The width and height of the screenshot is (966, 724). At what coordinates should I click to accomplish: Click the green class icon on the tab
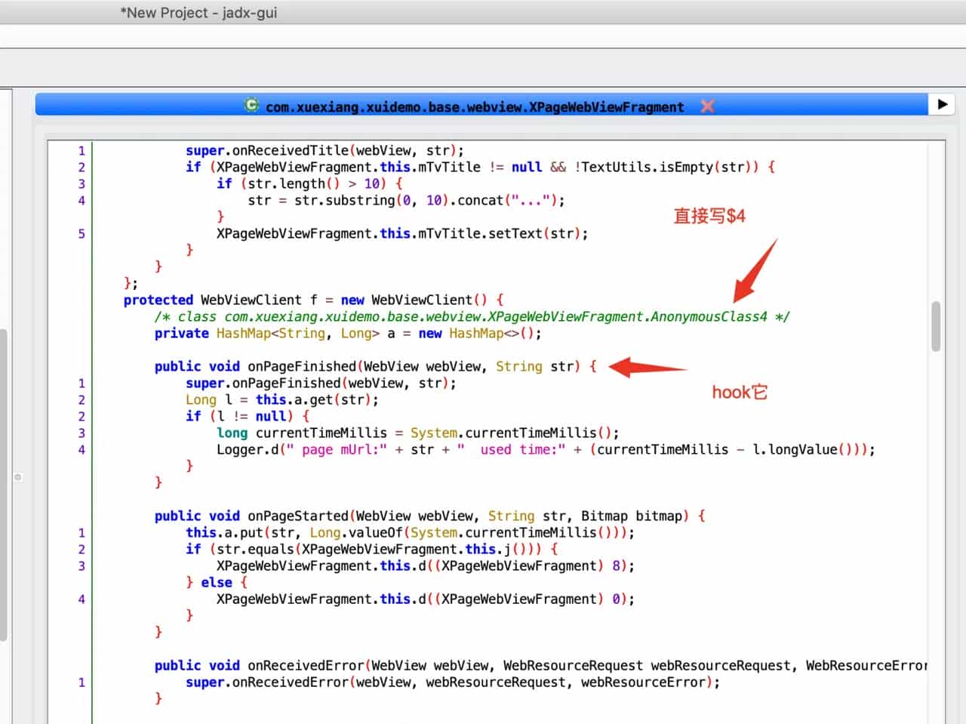[x=251, y=106]
